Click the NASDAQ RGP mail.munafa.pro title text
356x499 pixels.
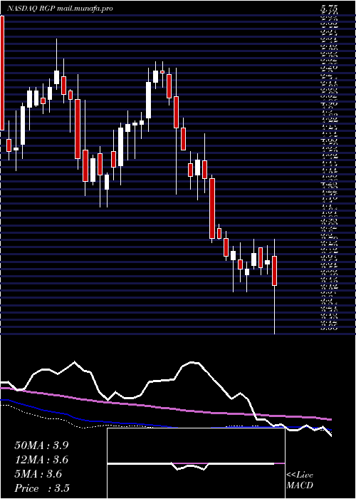(60, 9)
